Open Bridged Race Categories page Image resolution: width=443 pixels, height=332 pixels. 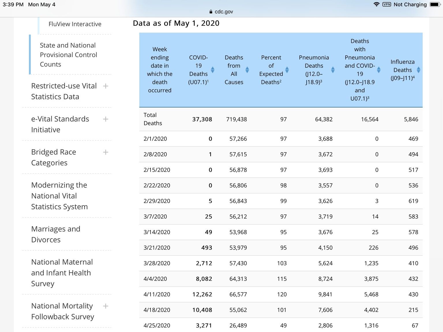[54, 157]
